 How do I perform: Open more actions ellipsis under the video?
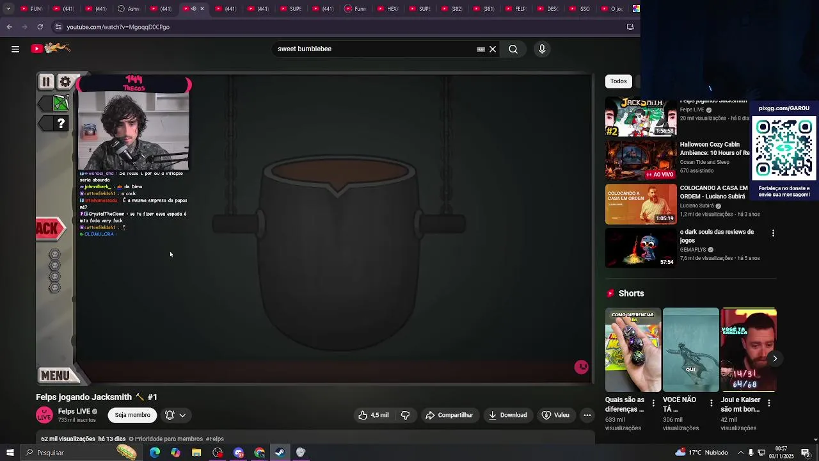(x=587, y=415)
